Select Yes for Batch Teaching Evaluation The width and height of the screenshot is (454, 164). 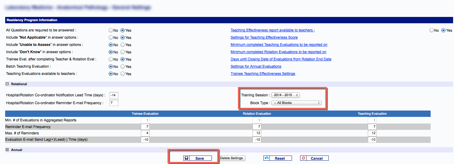tap(123, 67)
